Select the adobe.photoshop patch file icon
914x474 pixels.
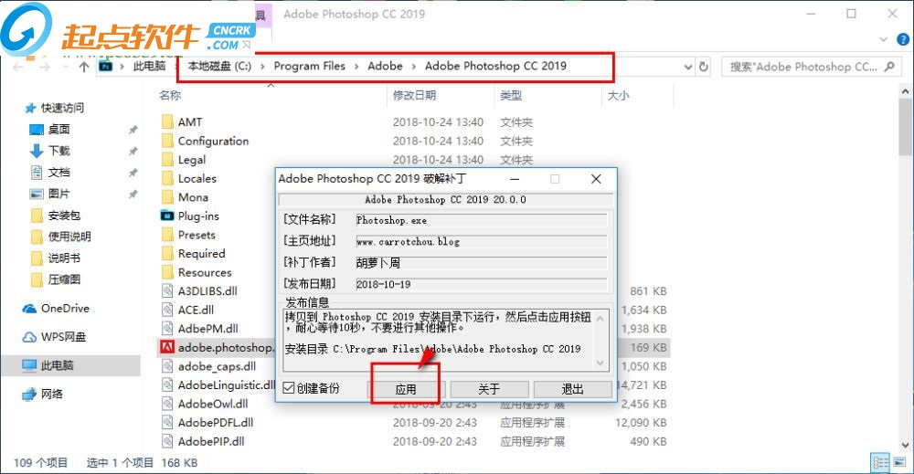click(x=167, y=347)
